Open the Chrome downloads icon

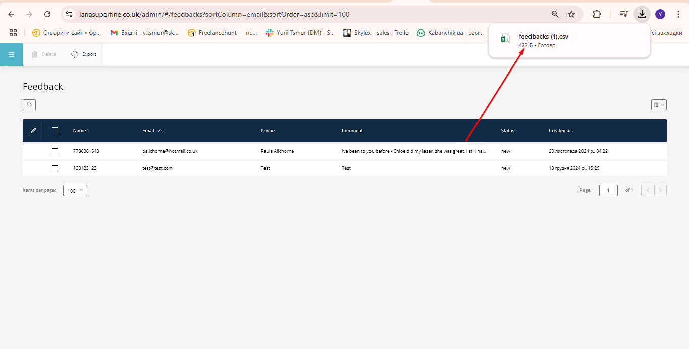coord(642,14)
